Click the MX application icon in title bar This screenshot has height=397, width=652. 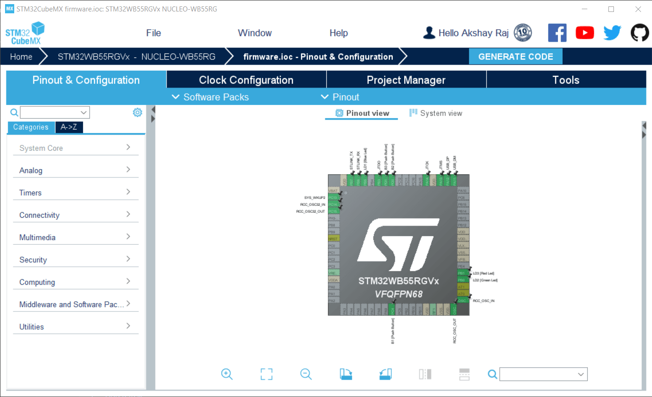coord(10,9)
